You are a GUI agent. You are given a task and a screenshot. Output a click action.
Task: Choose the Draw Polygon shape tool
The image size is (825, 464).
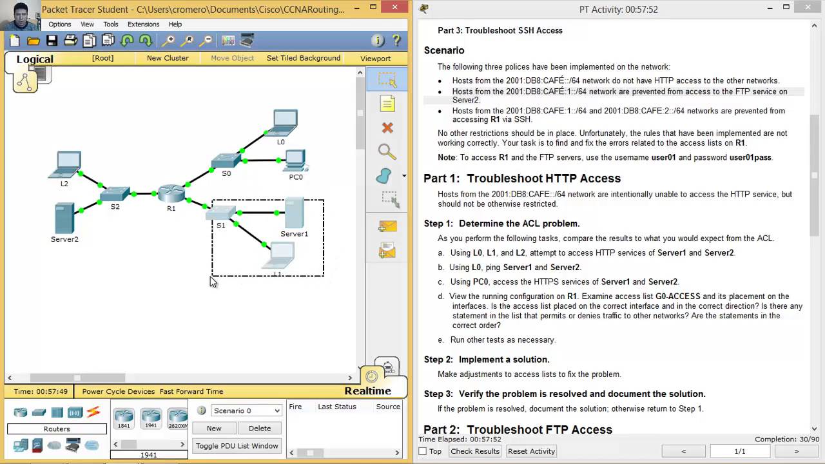tap(384, 175)
